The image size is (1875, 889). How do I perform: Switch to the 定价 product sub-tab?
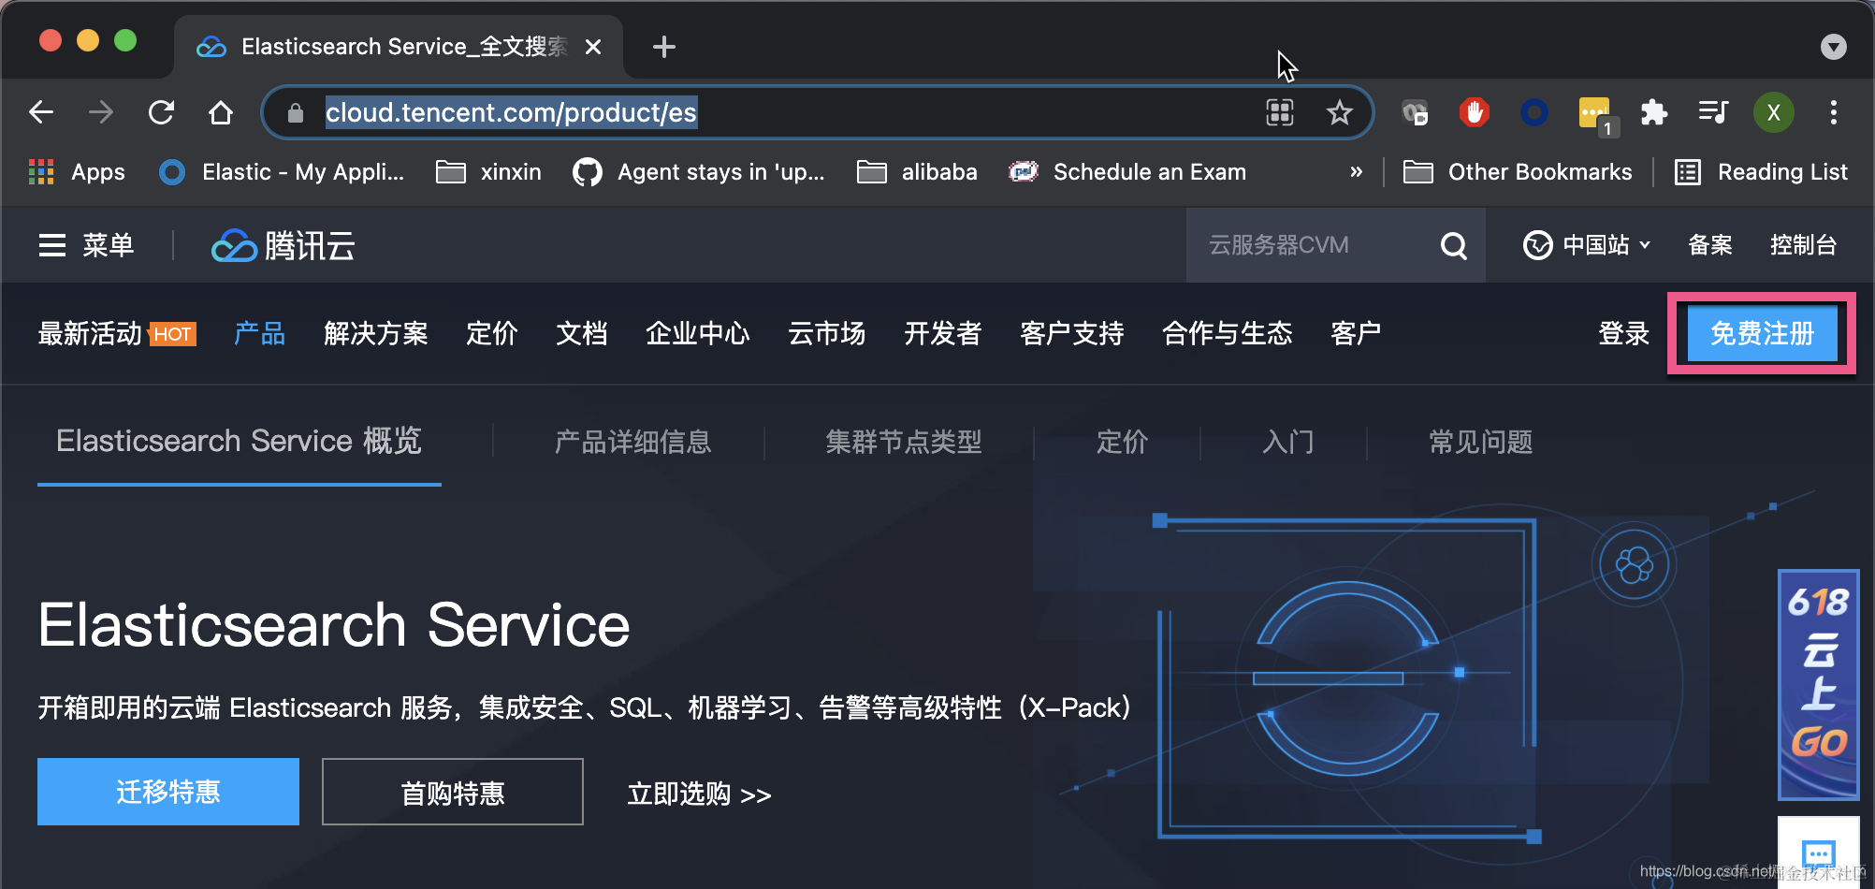click(x=1122, y=442)
